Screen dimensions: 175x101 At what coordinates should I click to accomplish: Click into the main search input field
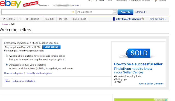coord(38,12)
